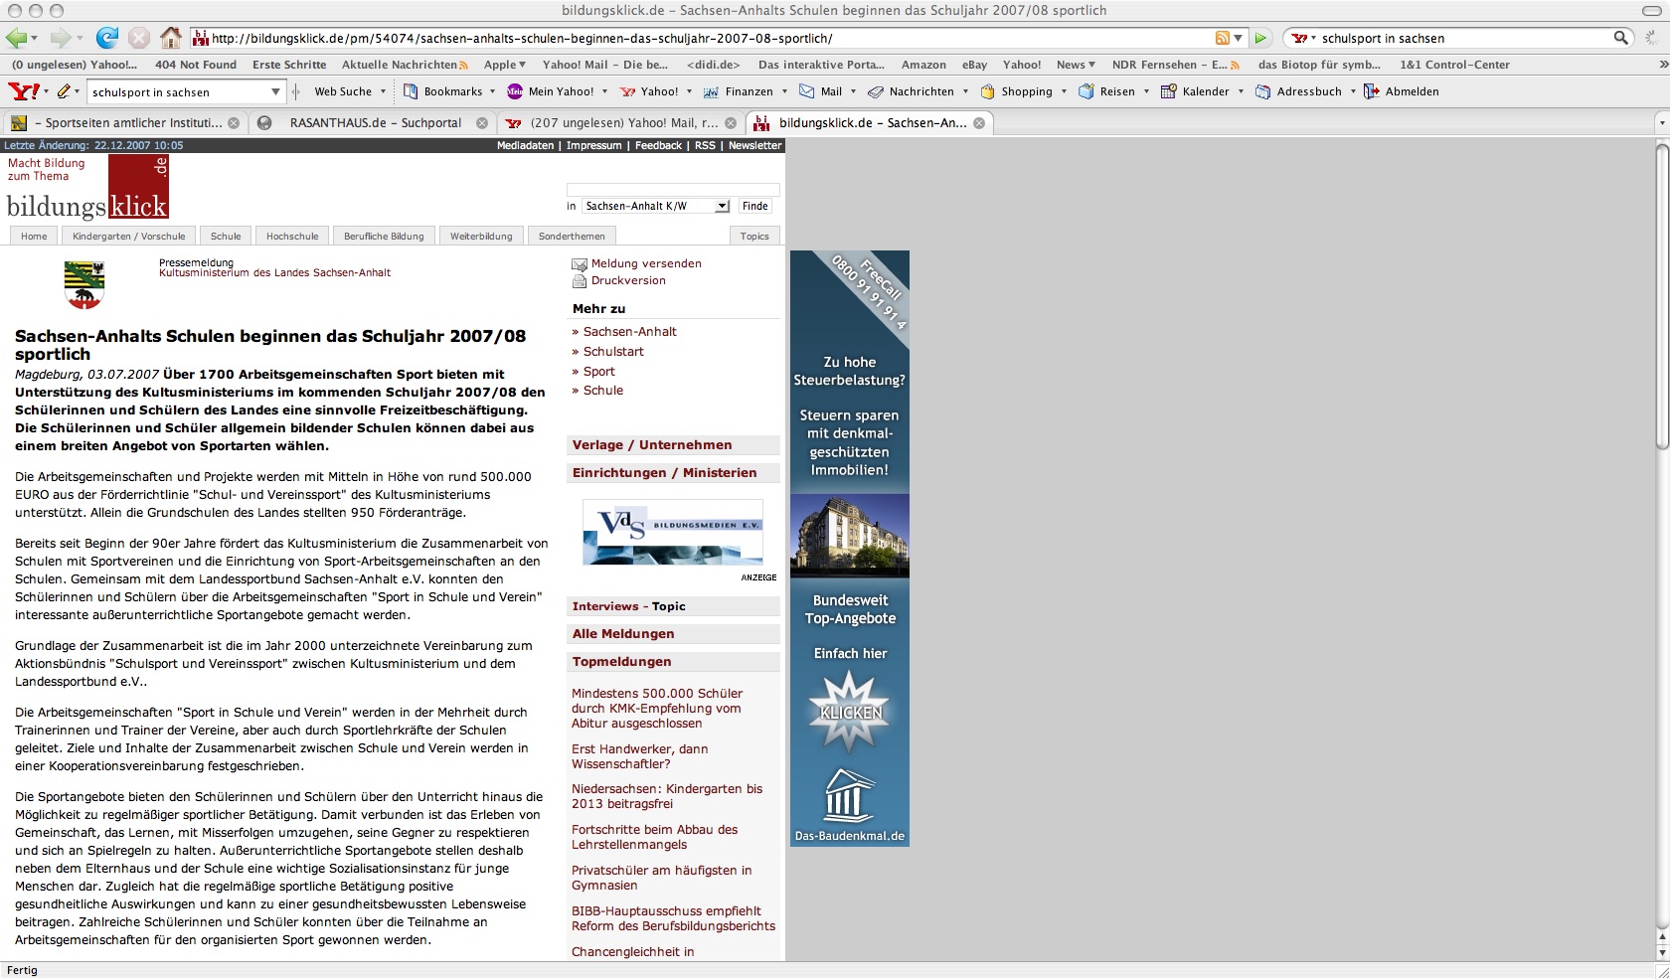
Task: Click the RSS feed icon in address bar
Action: click(1222, 38)
